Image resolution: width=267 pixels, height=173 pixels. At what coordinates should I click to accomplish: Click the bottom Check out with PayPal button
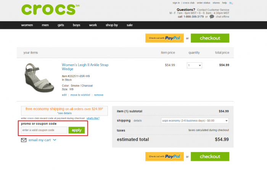164,156
